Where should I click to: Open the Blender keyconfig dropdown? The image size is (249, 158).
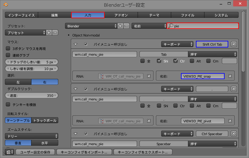91,26
